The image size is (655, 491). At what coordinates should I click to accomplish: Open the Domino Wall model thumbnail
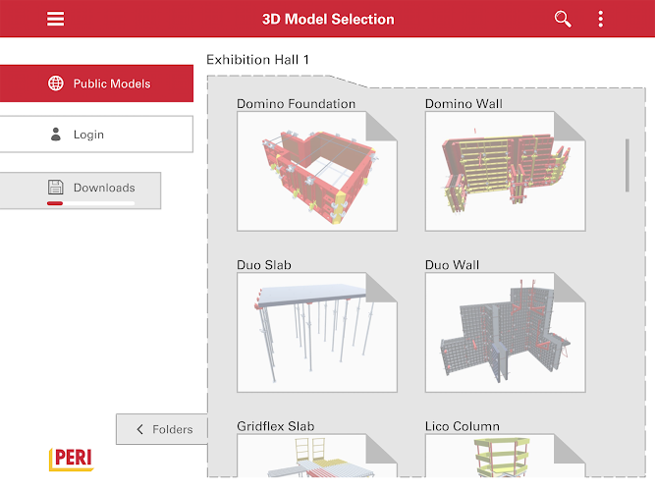pos(506,171)
